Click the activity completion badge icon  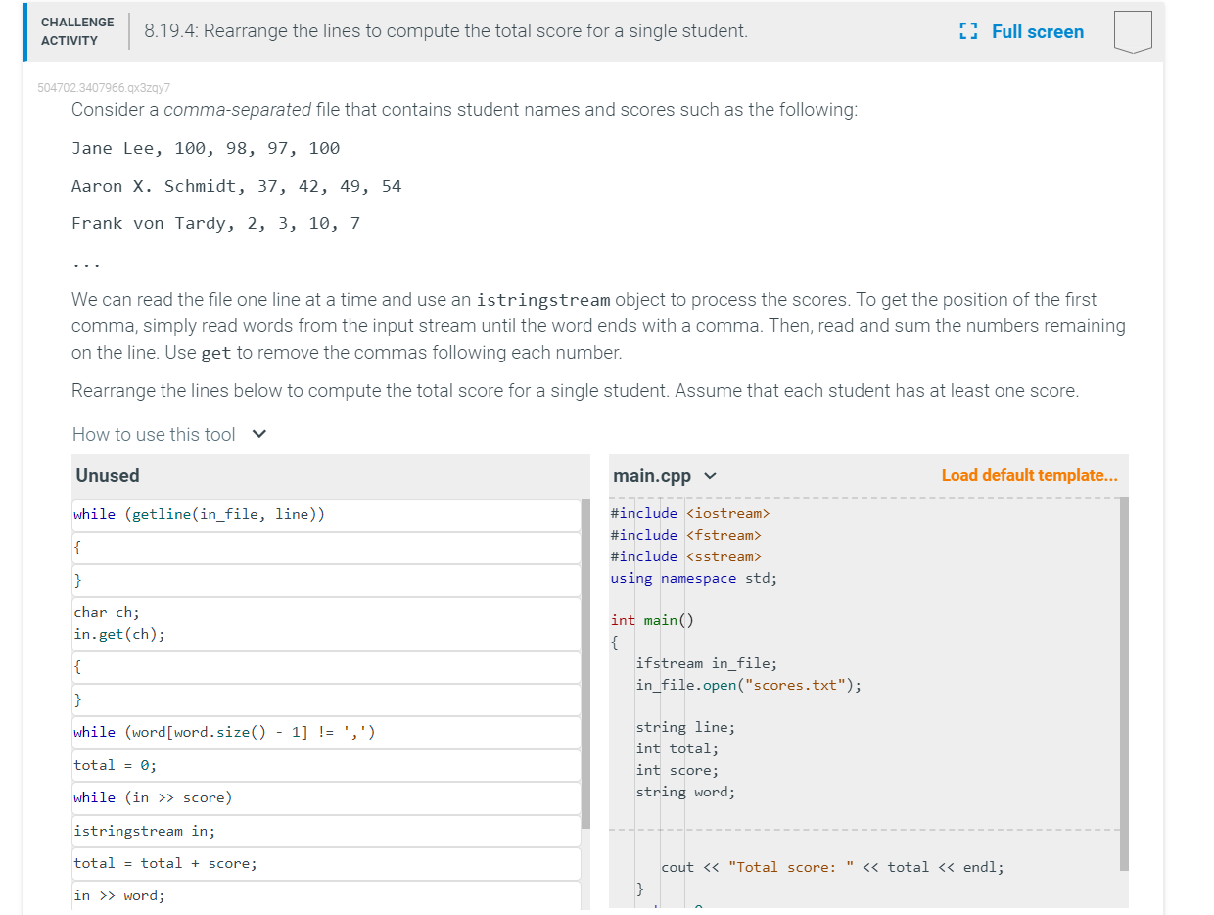pyautogui.click(x=1132, y=32)
